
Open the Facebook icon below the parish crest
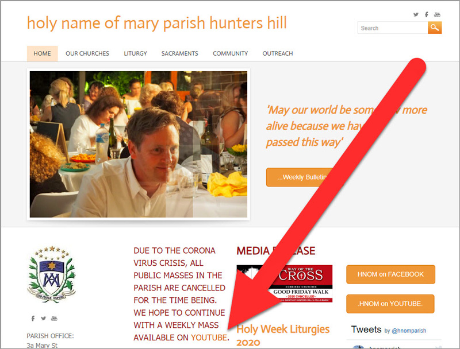click(x=33, y=318)
